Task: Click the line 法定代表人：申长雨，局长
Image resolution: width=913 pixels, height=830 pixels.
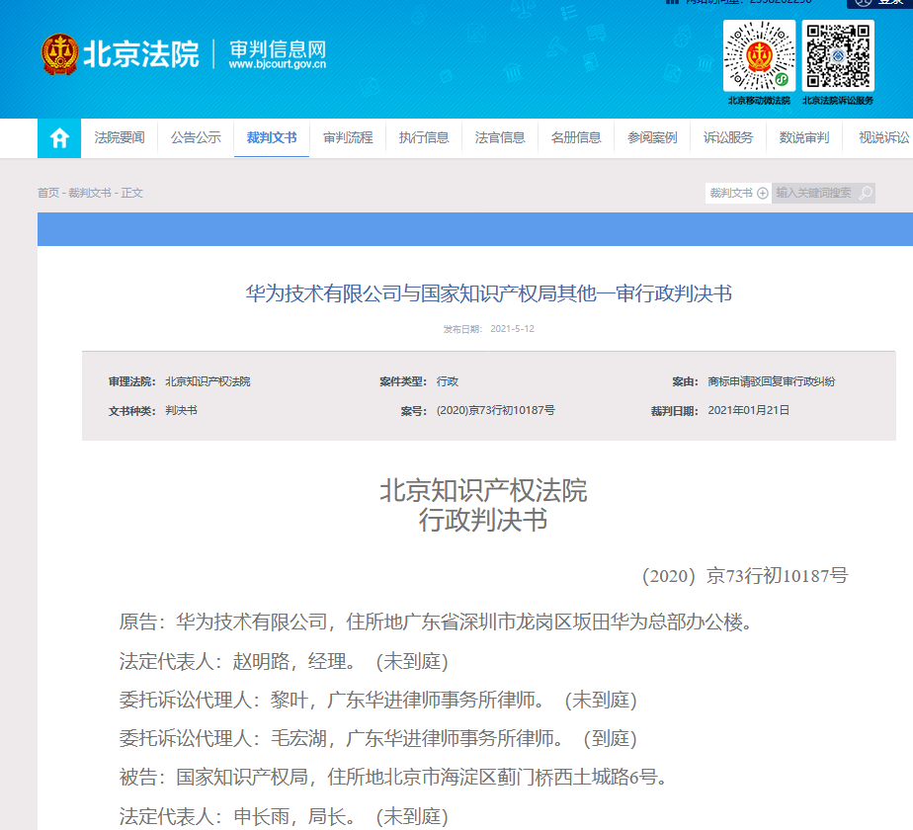Action: 284,816
